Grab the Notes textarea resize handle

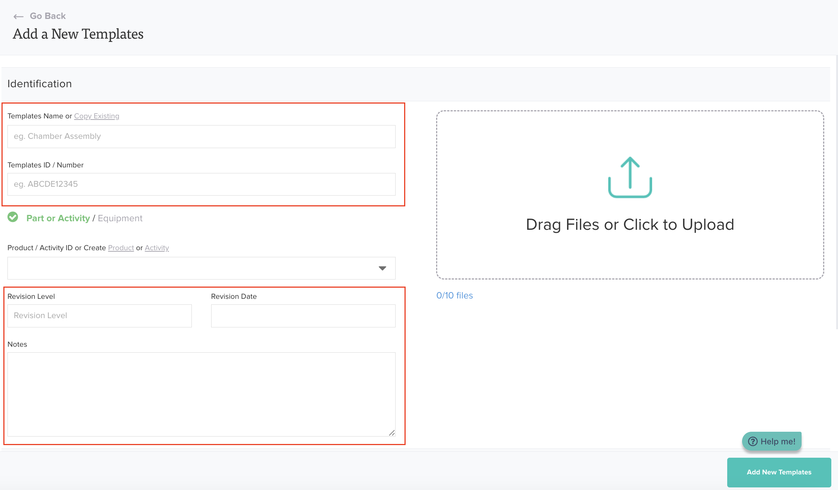[x=392, y=433]
